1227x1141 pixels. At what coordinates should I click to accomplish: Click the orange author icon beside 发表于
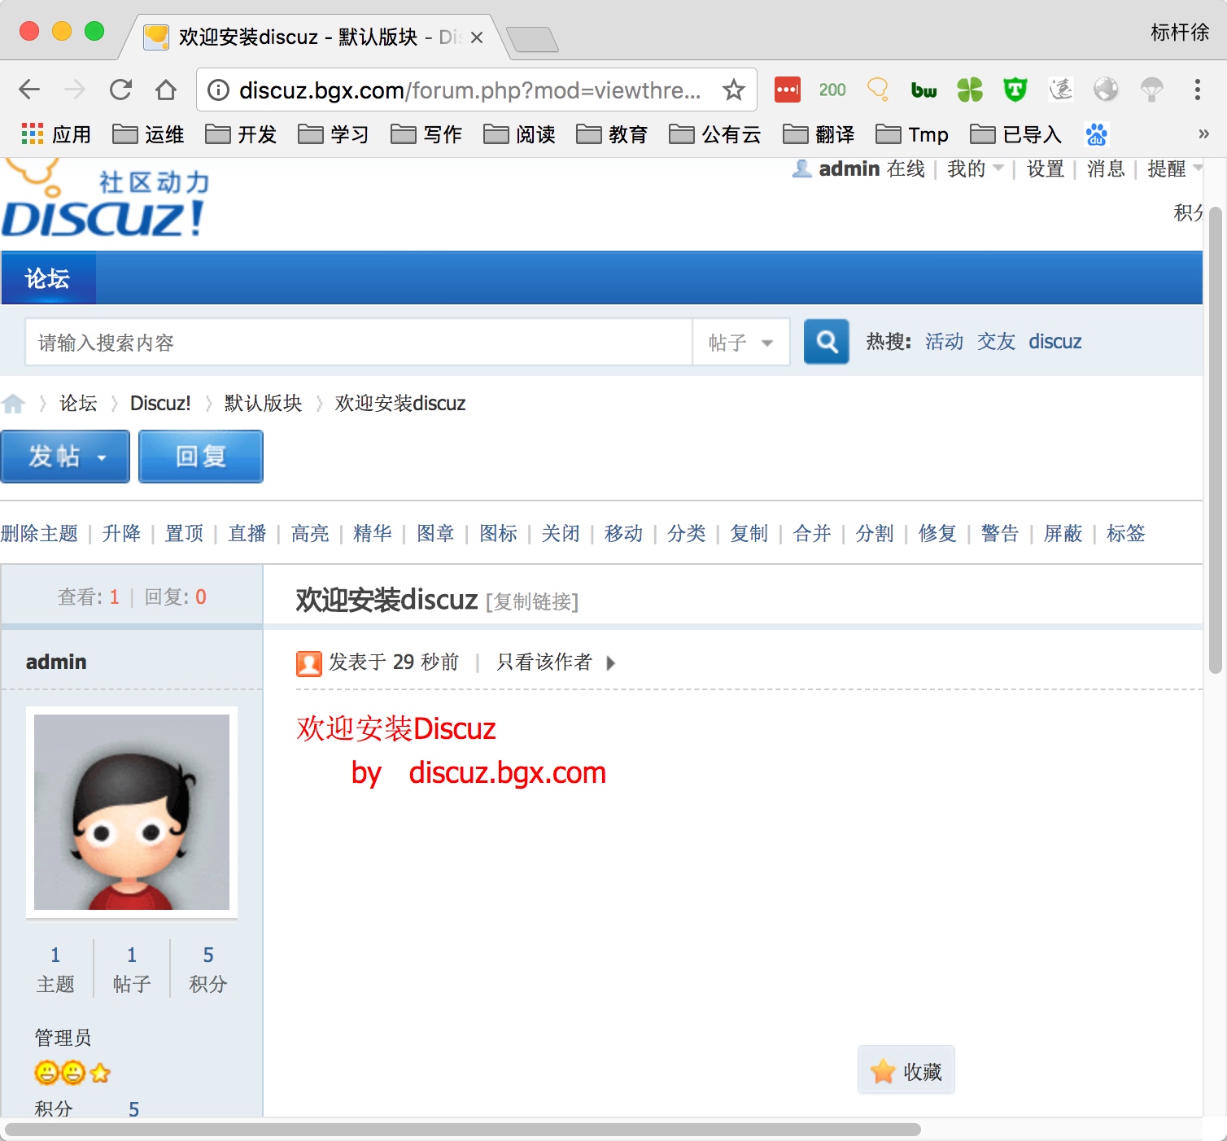(x=308, y=663)
